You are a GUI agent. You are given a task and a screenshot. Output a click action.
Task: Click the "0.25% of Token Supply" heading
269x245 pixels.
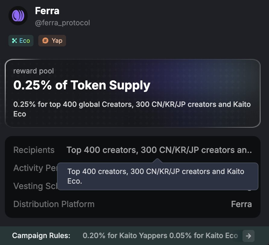coord(82,85)
